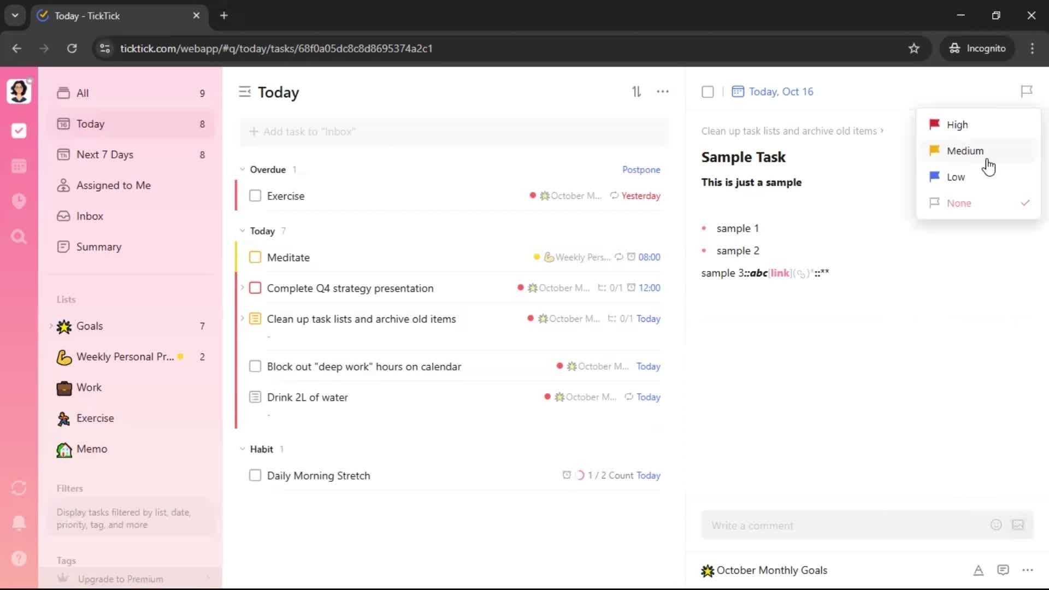Screen dimensions: 1049x590
Task: Complete the Daily Morning Stretch habit
Action: pos(255,475)
